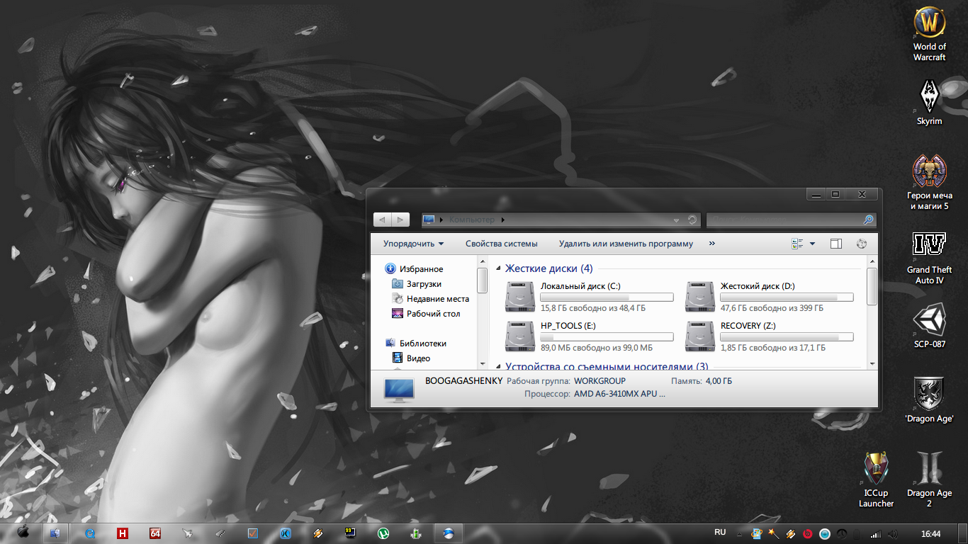Click the 'Dragon Age' desktop icon
This screenshot has height=544, width=968.
click(929, 400)
